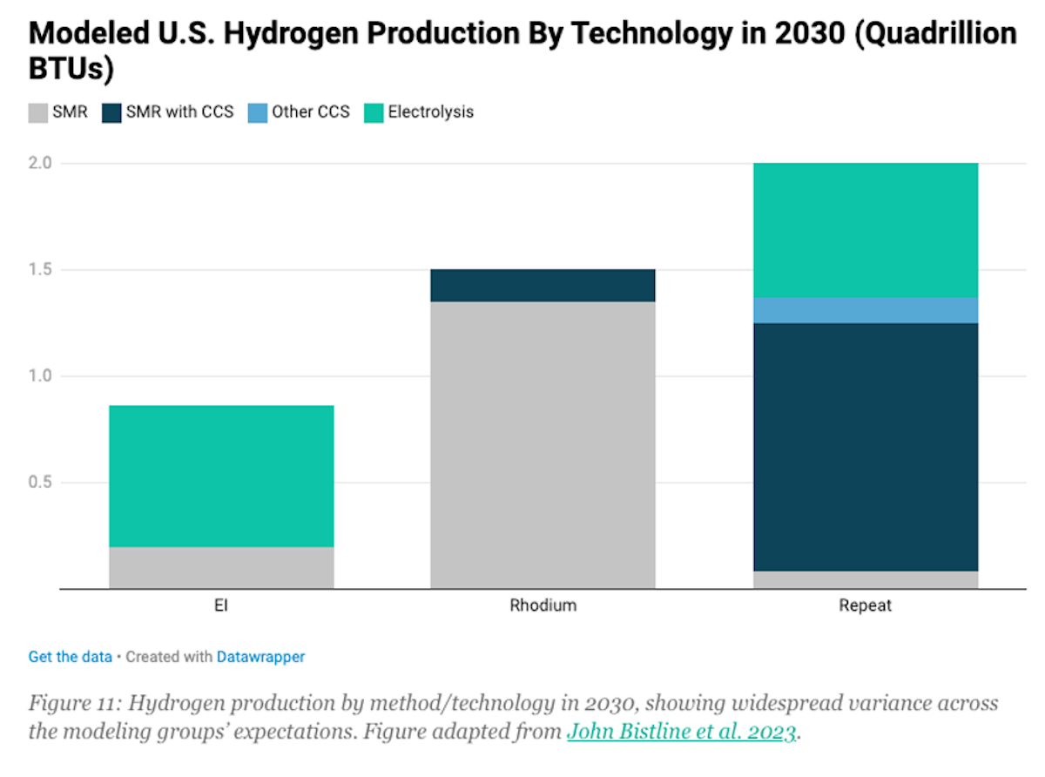
Task: Select the gray SMR segment of the EI bar
Action: (221, 568)
